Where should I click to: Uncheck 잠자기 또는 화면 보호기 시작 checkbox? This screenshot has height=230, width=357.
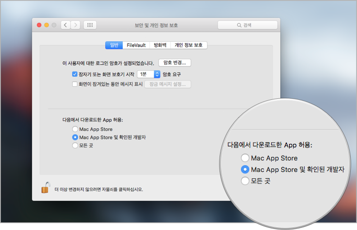click(x=75, y=74)
